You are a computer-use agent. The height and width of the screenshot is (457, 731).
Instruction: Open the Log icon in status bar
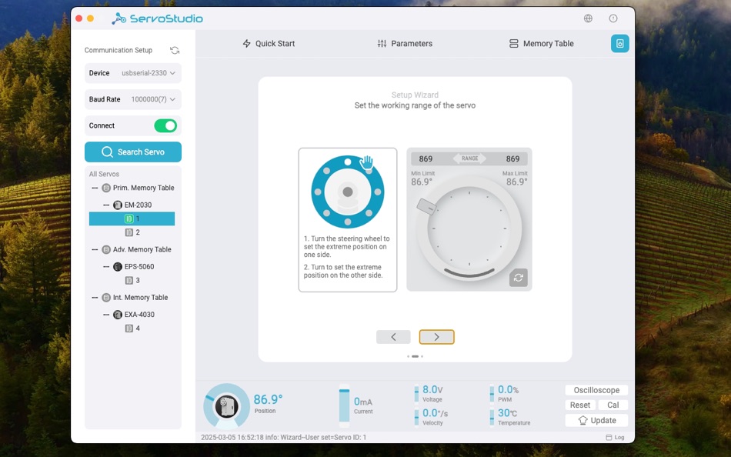[609, 438]
